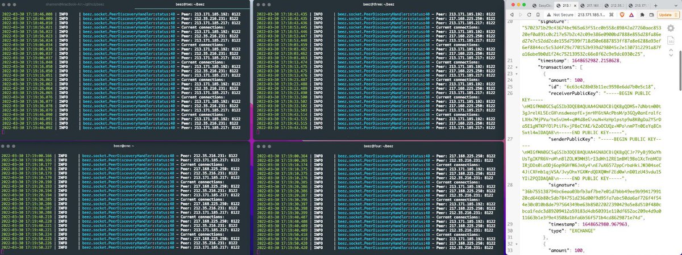Bookmark this page with bookmark icon
The image size is (682, 255).
(538, 15)
